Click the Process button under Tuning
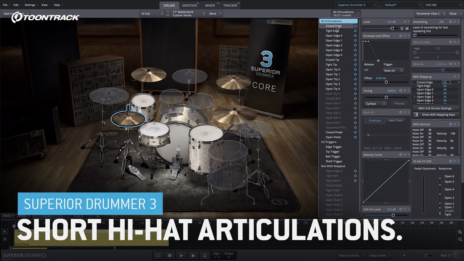The image size is (464, 261). [x=399, y=104]
